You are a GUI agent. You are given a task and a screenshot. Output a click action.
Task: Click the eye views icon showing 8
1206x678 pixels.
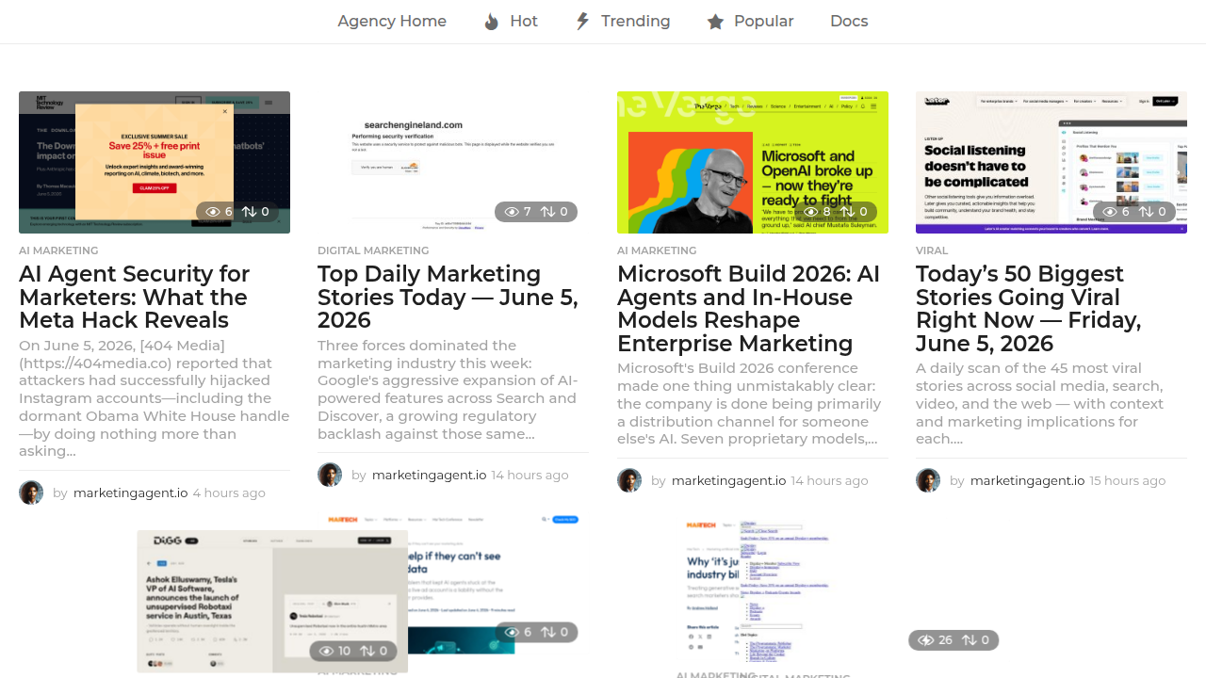pyautogui.click(x=811, y=212)
